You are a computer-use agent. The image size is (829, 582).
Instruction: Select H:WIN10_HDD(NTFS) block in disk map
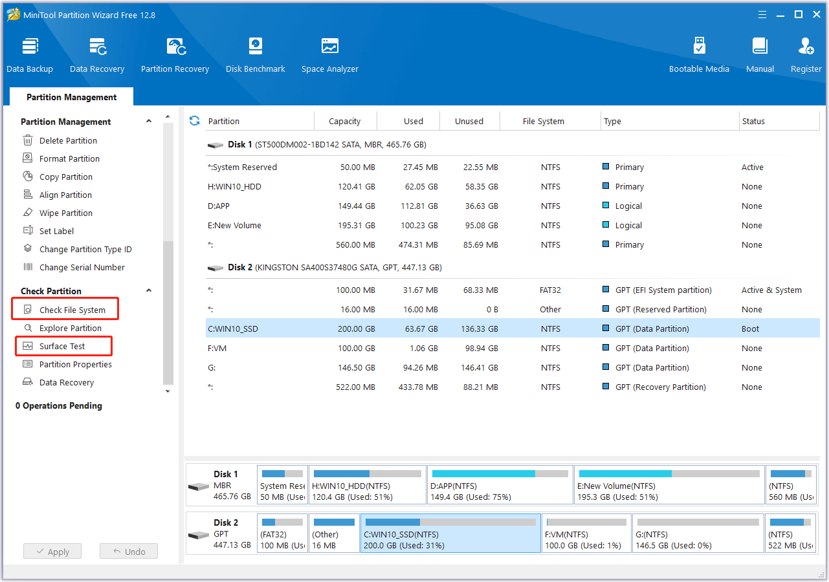pos(368,484)
